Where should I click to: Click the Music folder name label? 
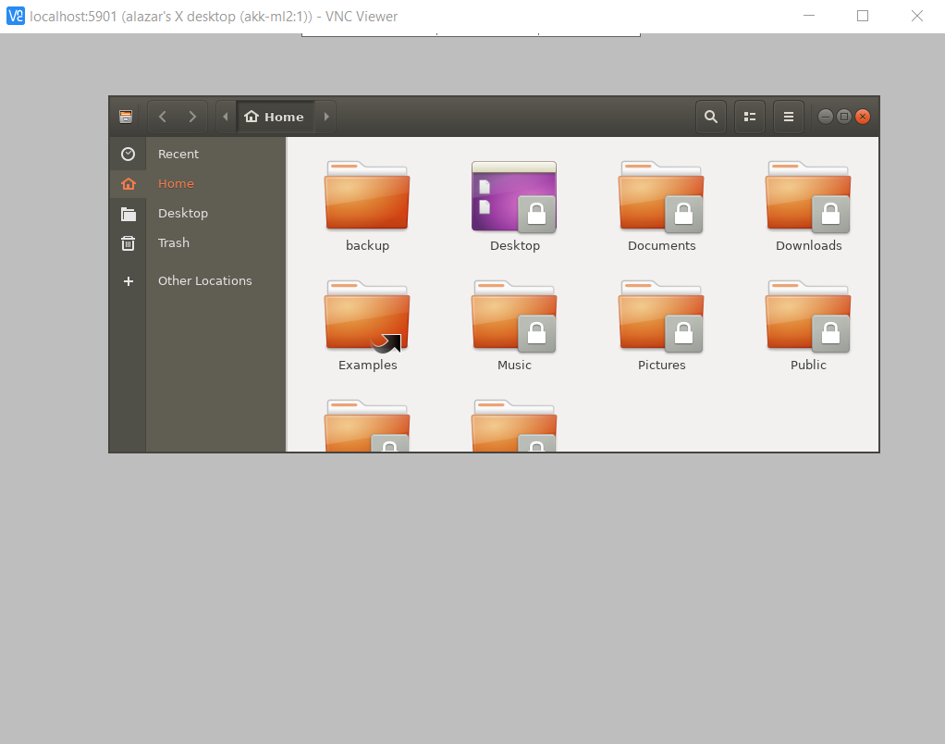[515, 365]
